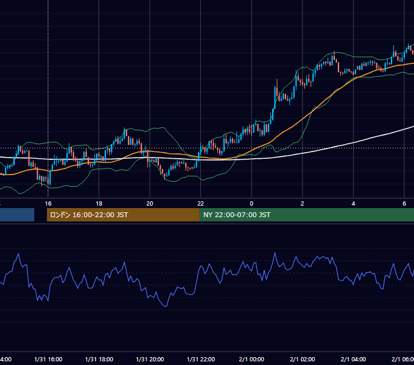Click the 4 hour label on upper axis

(x=353, y=204)
